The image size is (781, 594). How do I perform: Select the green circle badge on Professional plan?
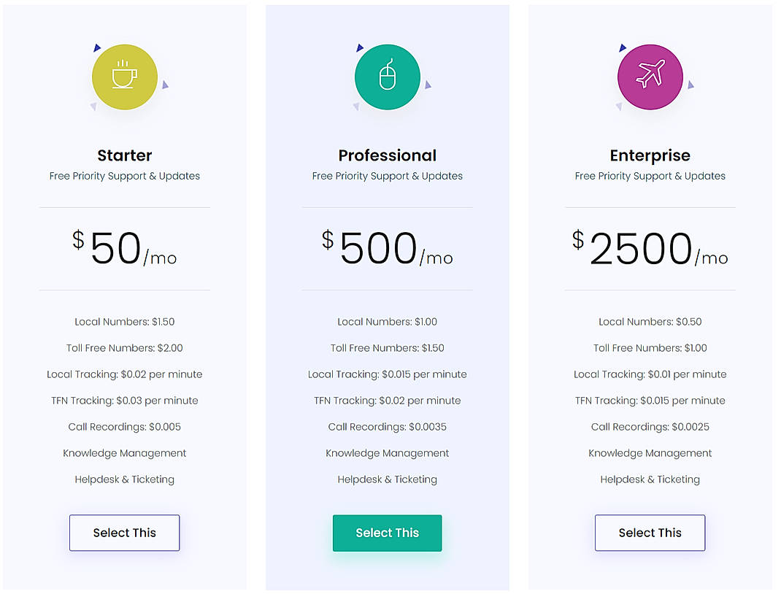(387, 77)
